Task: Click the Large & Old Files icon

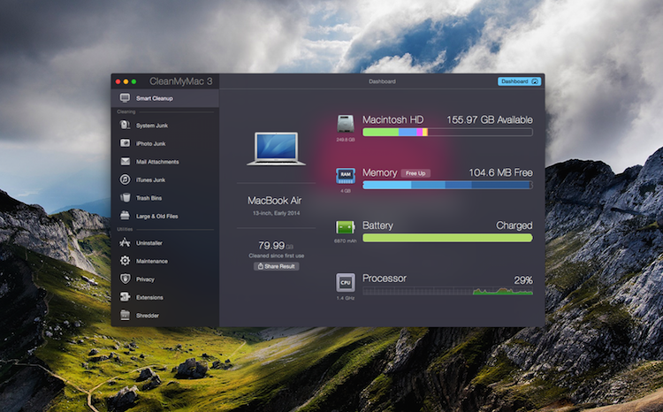Action: [x=125, y=216]
